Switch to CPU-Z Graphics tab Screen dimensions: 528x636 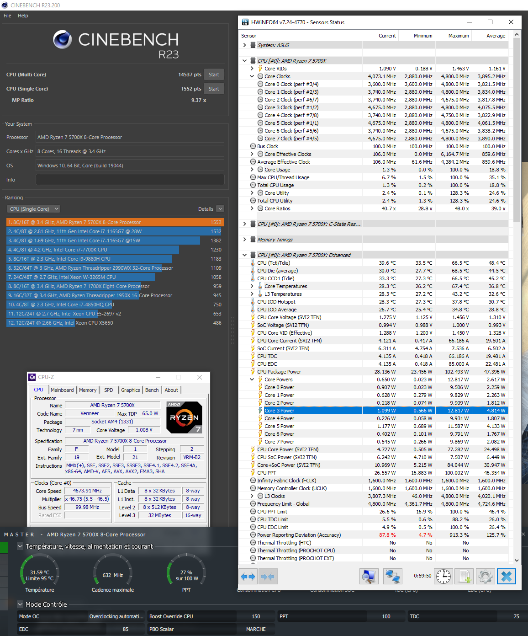(x=131, y=390)
